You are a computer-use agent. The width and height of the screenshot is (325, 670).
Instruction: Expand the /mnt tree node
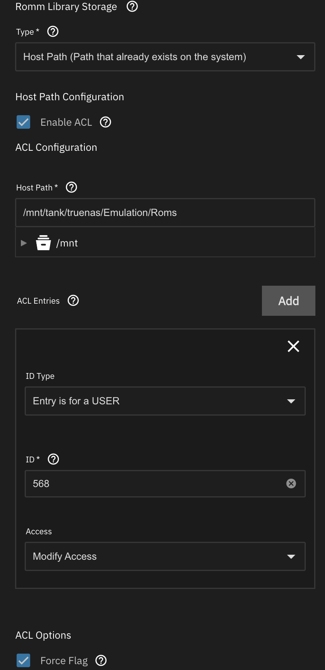24,243
